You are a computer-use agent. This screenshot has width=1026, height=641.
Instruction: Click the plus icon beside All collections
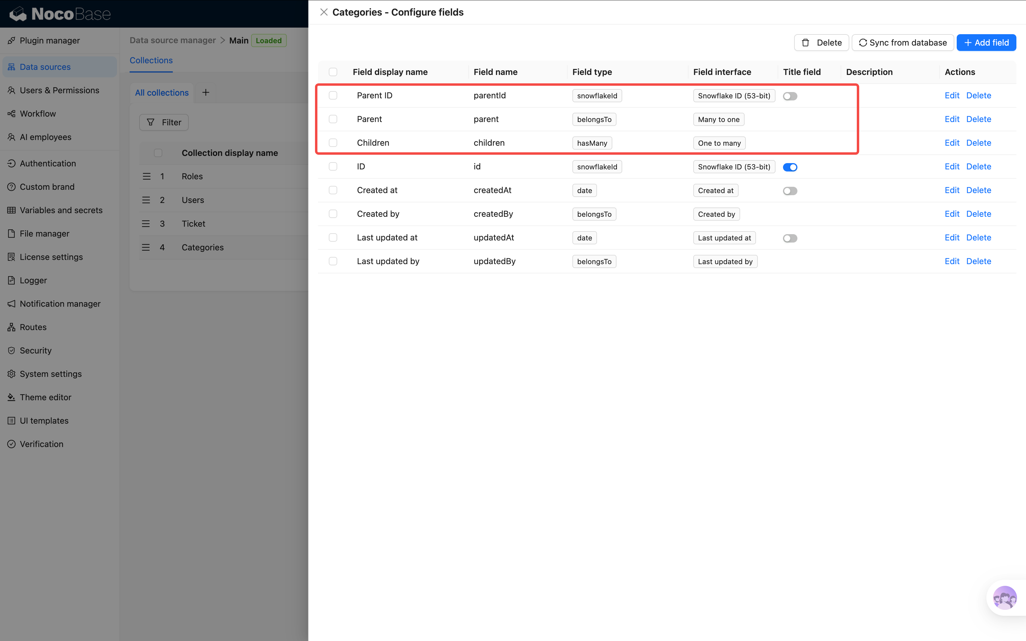(x=206, y=92)
